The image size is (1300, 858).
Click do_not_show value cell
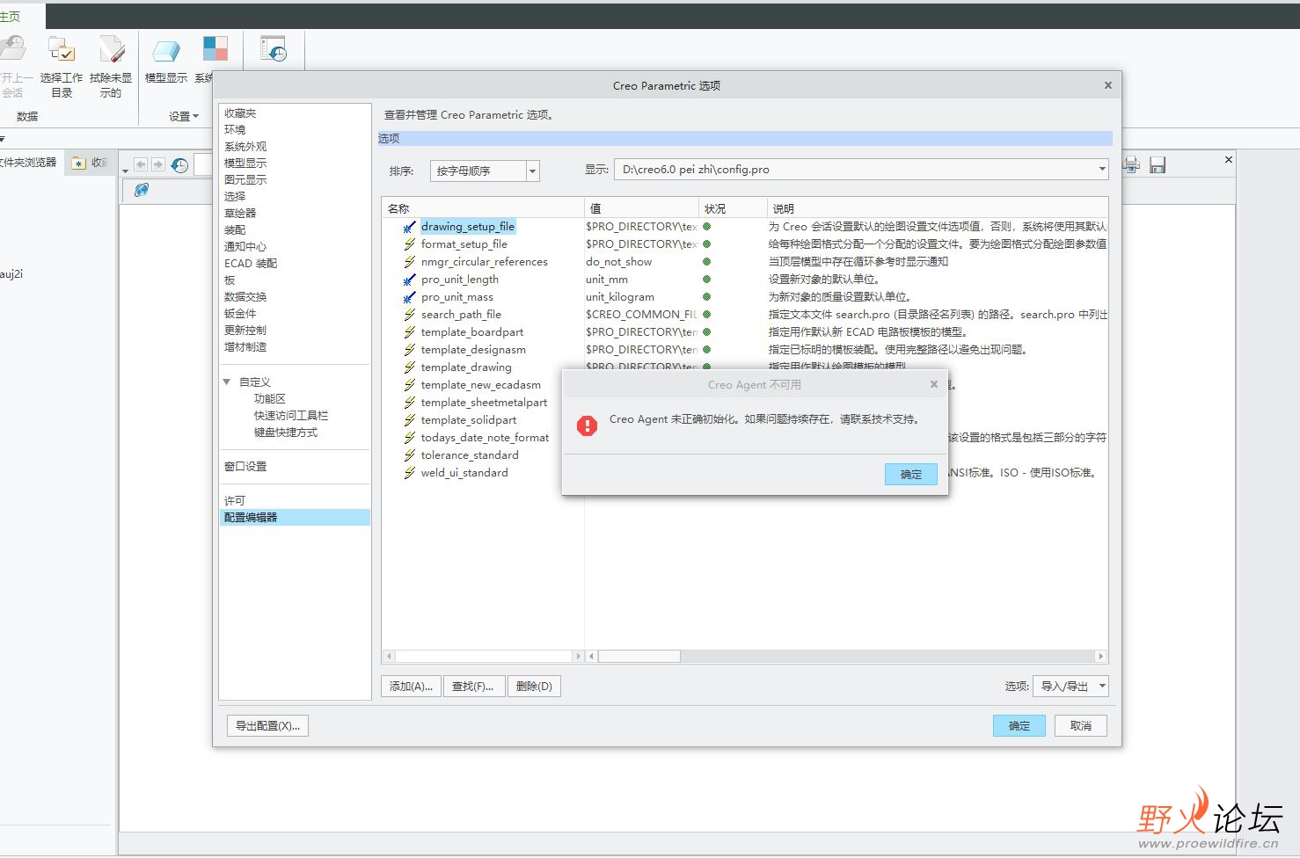619,262
